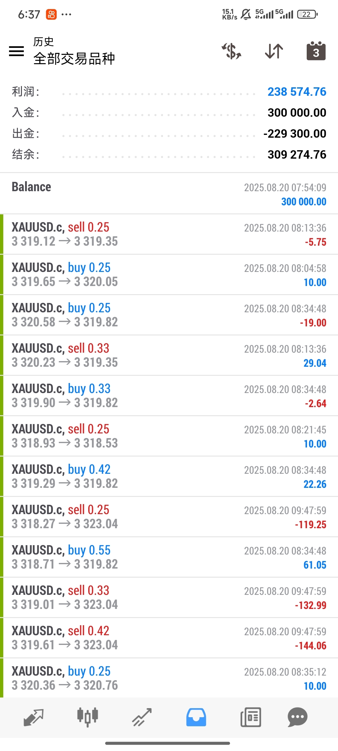Screen dimensions: 338x751
Task: Open the Trade tab icon
Action: [x=142, y=717]
